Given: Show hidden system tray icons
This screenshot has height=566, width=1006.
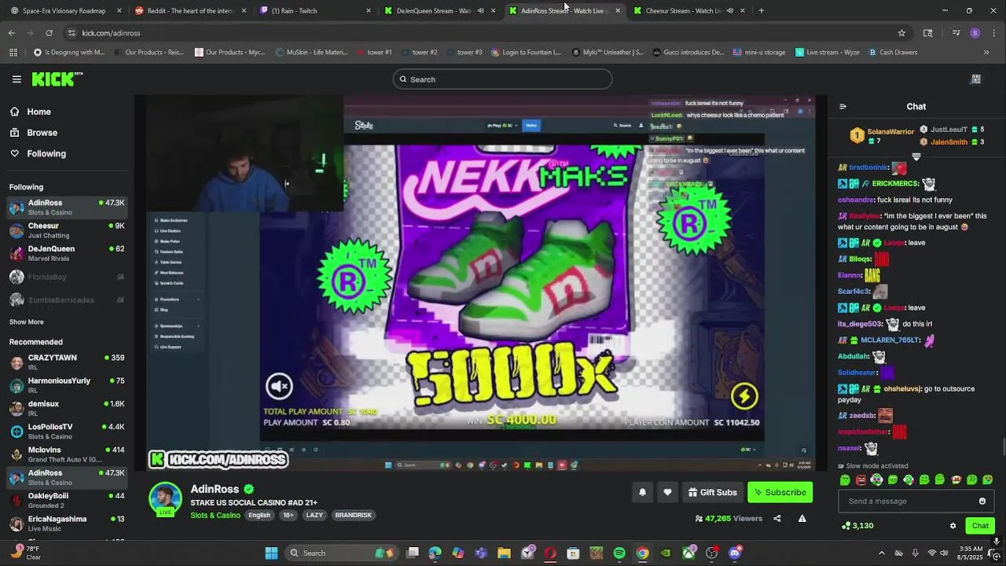Looking at the screenshot, I should point(881,553).
